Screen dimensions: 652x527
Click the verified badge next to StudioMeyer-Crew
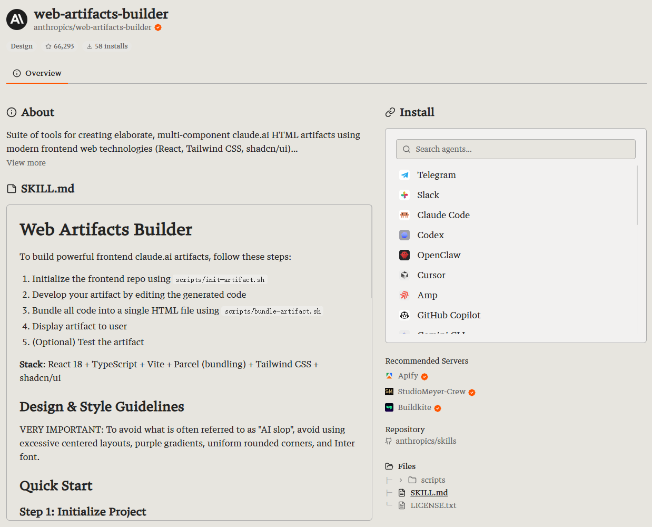pyautogui.click(x=472, y=393)
